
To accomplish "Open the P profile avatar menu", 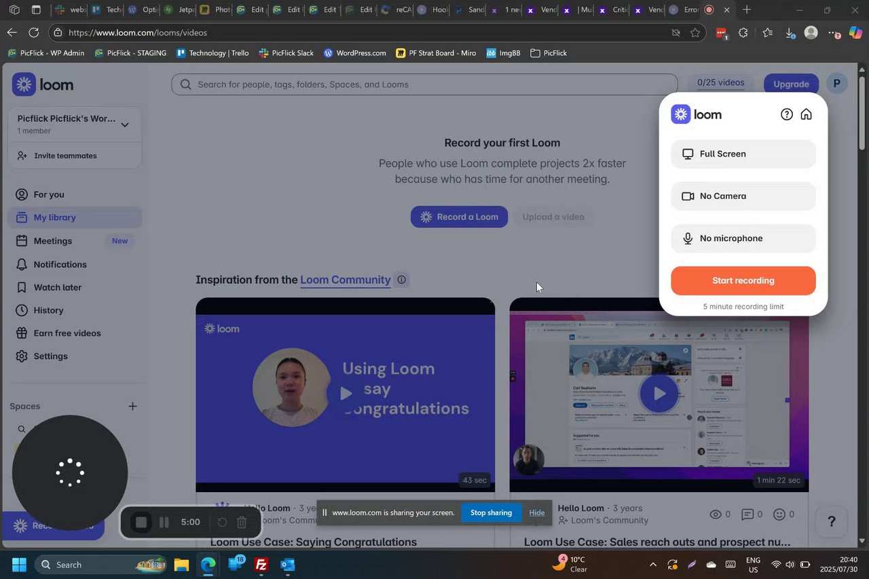I will (x=836, y=83).
